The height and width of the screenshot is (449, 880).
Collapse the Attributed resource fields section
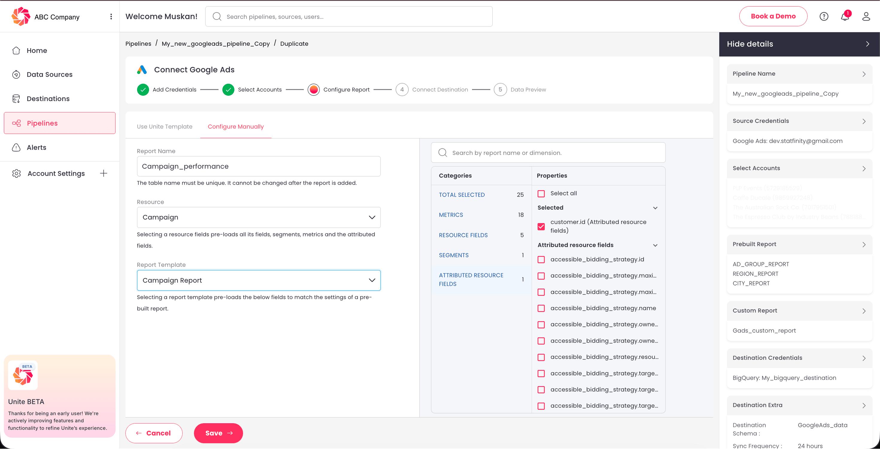pyautogui.click(x=655, y=245)
